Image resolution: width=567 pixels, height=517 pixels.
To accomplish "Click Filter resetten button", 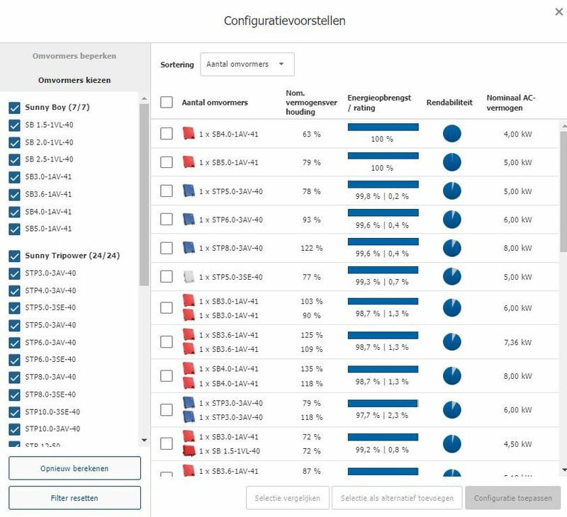I will pos(74,498).
